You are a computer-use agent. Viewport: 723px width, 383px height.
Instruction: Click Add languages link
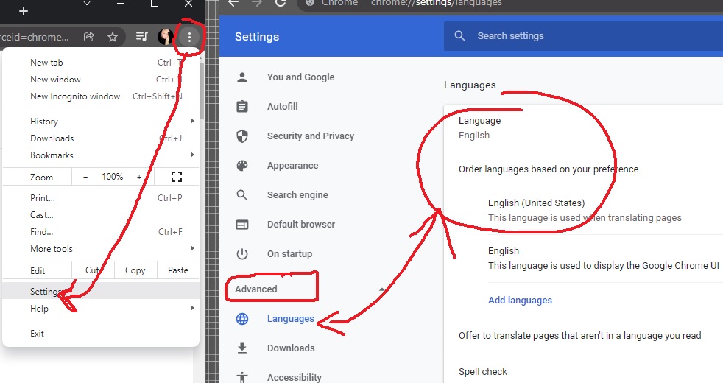(x=520, y=301)
